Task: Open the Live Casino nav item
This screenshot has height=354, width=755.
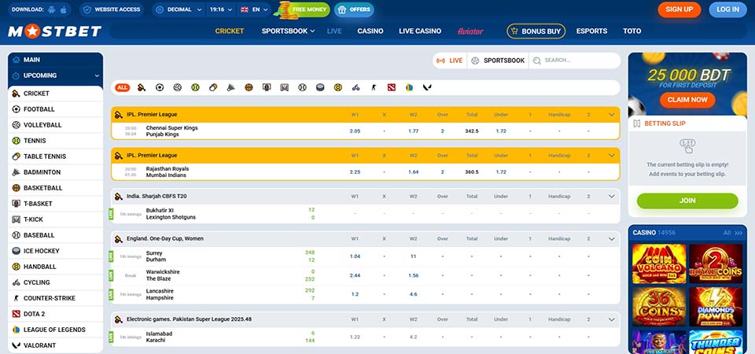Action: pyautogui.click(x=420, y=31)
